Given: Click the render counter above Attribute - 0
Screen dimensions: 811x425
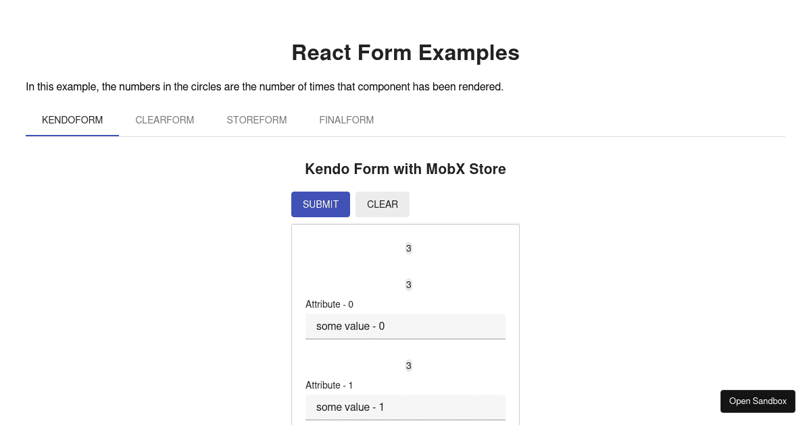Looking at the screenshot, I should coord(408,285).
